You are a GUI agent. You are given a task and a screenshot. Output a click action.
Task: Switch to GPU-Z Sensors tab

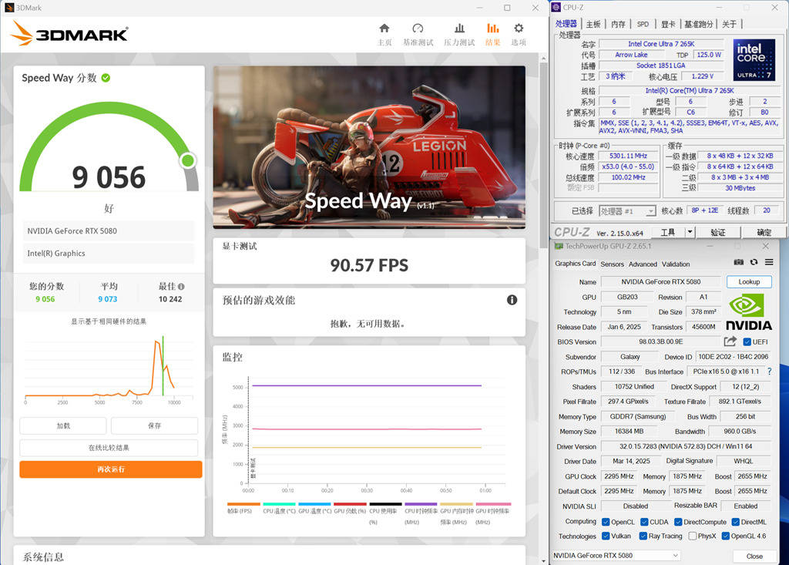pyautogui.click(x=612, y=264)
